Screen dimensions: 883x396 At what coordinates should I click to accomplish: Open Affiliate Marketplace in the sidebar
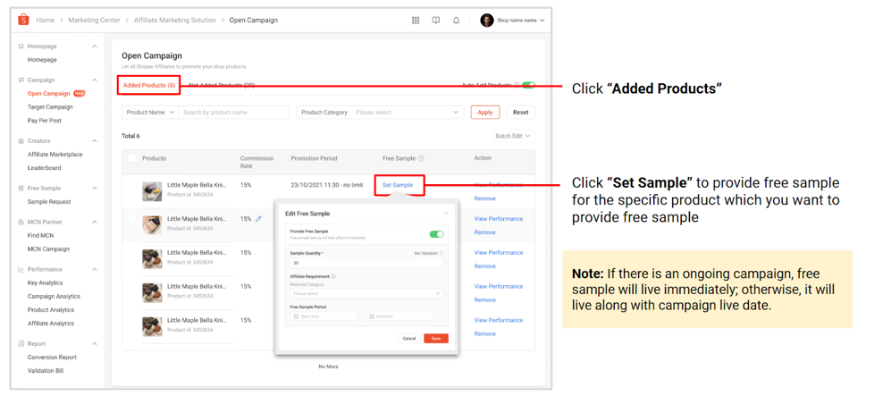click(55, 155)
